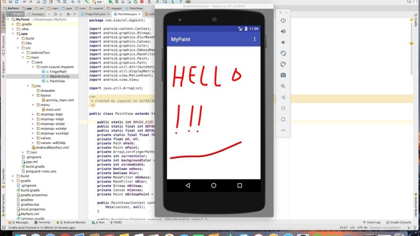Select the Project view tab
The width and height of the screenshot is (420, 236).
click(16, 14)
